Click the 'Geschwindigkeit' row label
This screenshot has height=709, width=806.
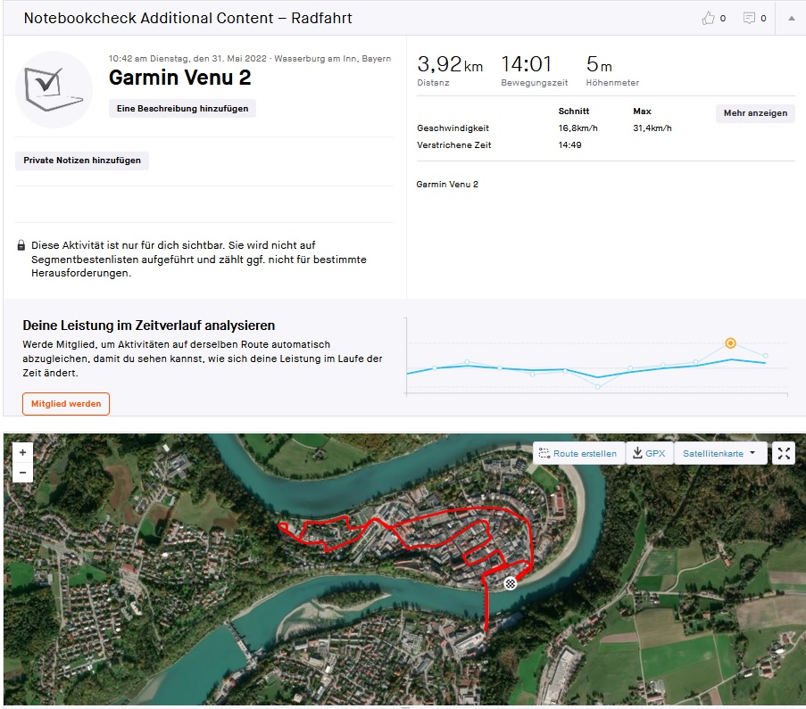[453, 128]
